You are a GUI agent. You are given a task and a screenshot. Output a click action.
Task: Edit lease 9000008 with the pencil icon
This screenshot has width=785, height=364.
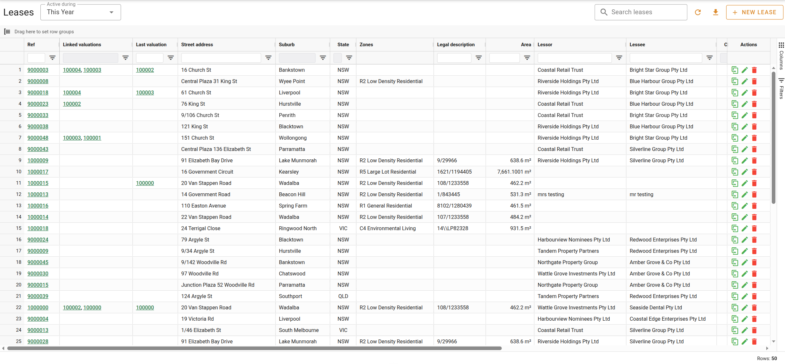(x=745, y=81)
